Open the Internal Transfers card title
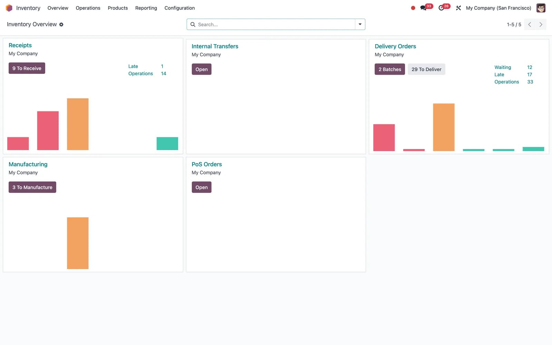This screenshot has width=552, height=345. pos(215,46)
